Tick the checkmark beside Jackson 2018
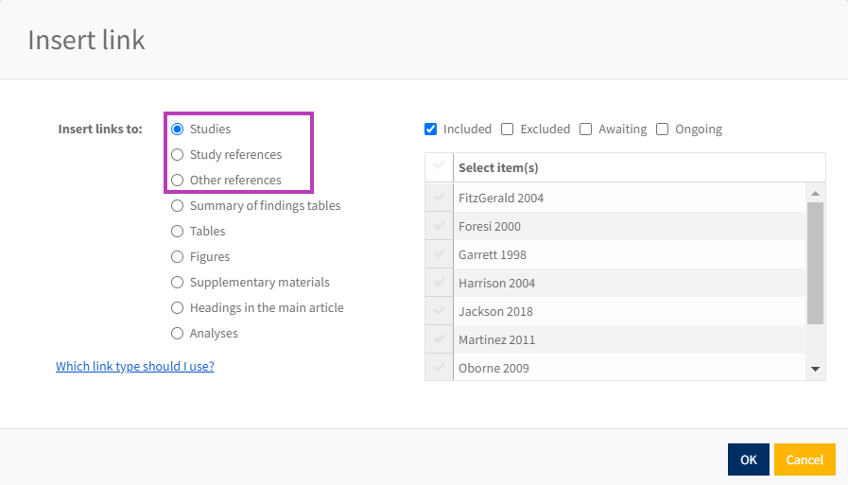The height and width of the screenshot is (485, 848). coord(439,311)
